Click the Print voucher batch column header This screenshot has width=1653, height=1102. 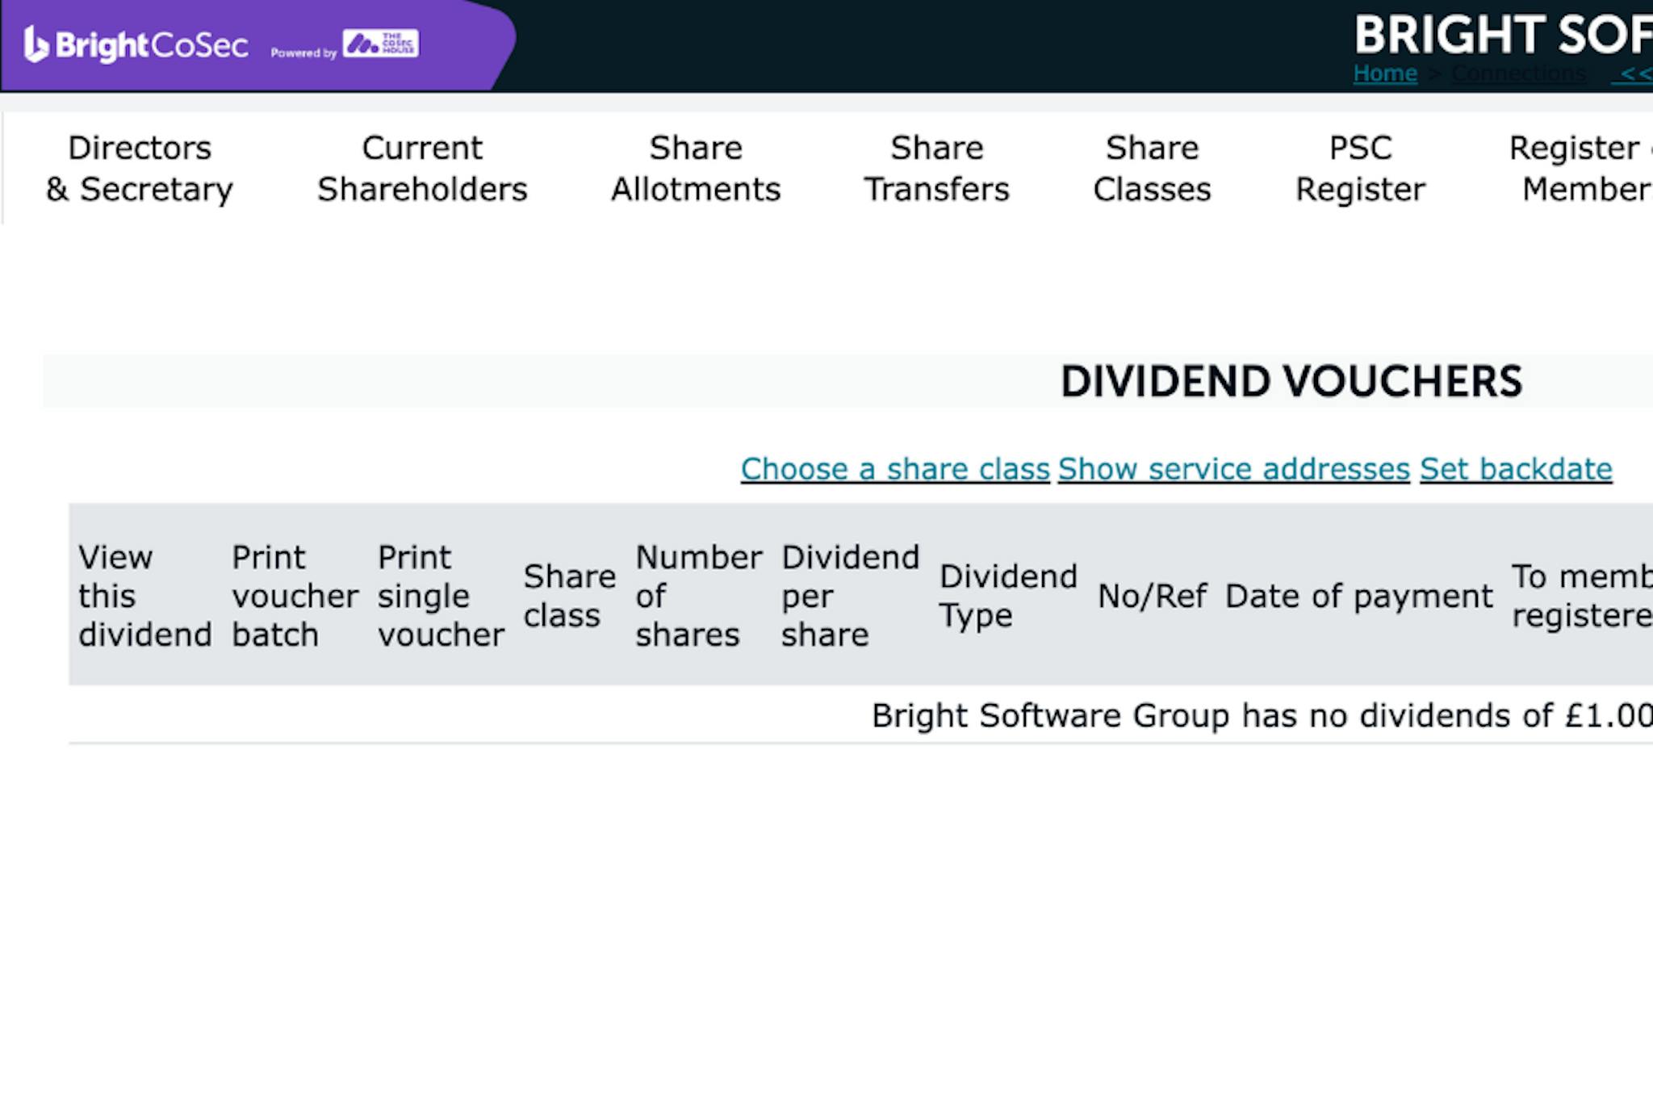coord(294,595)
